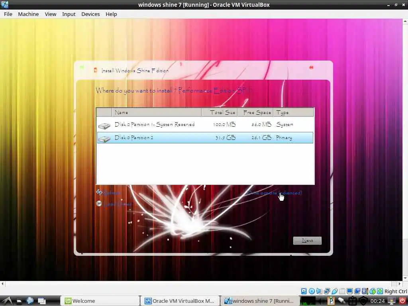Click VirtualBox recording status icon
The width and height of the screenshot is (408, 306).
click(x=357, y=291)
